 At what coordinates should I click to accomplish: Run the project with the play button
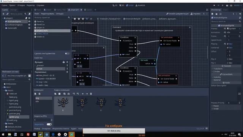[x=214, y=5]
